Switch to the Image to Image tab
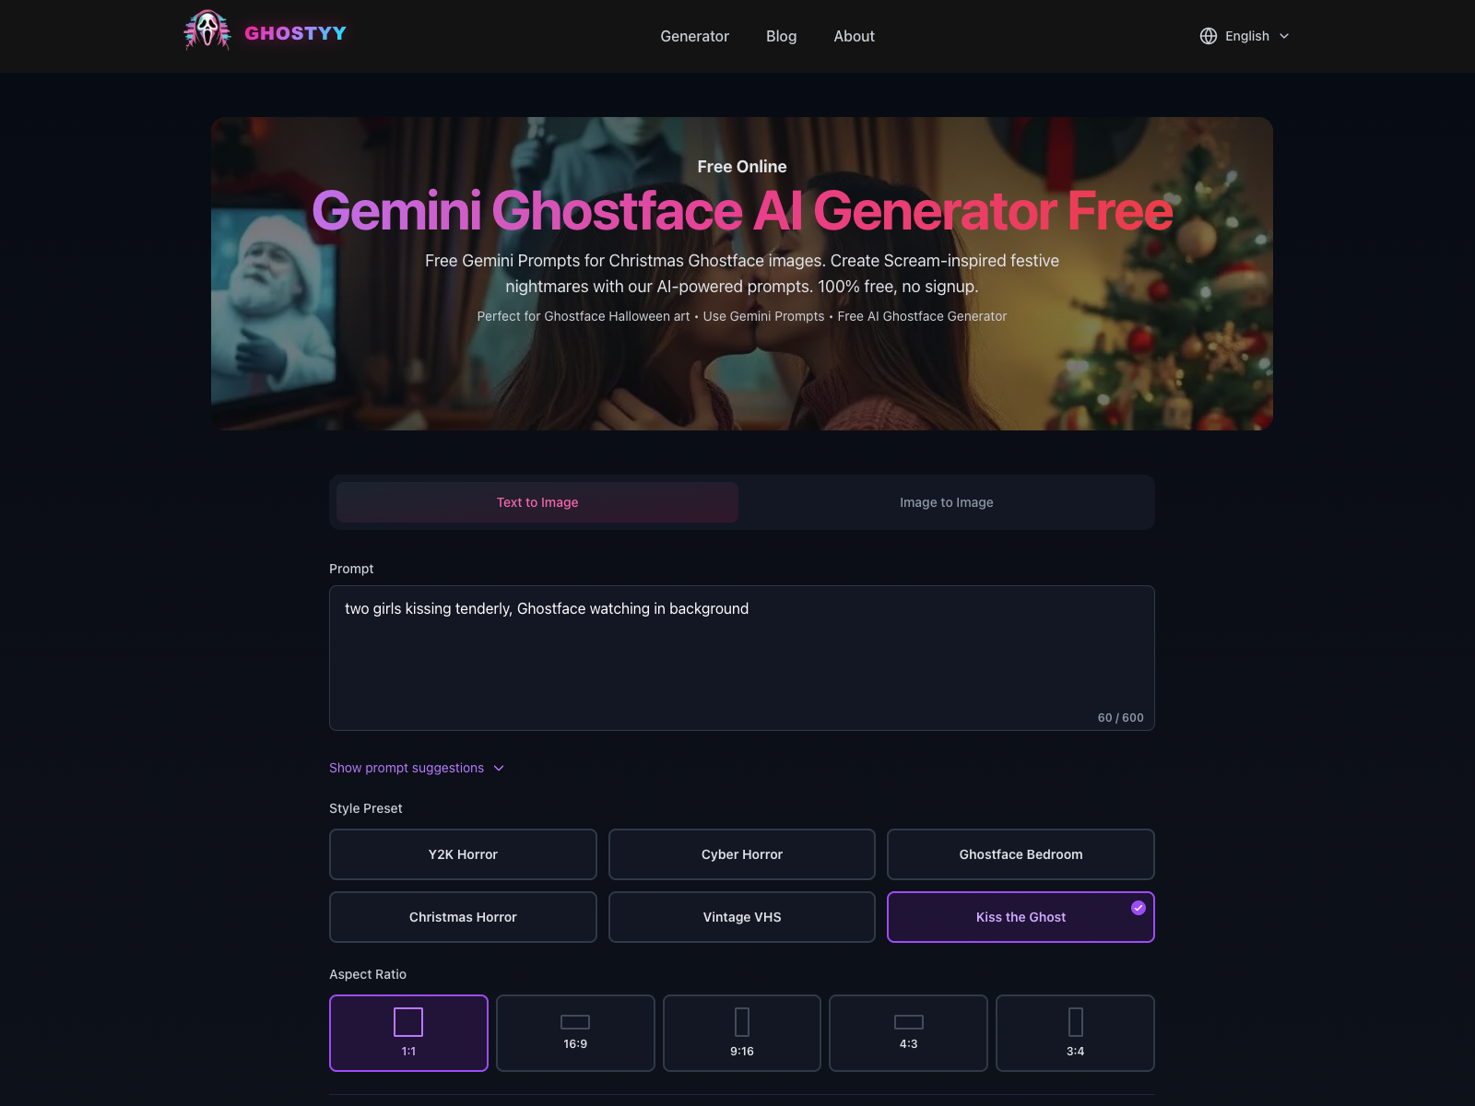This screenshot has height=1106, width=1475. coord(947,502)
